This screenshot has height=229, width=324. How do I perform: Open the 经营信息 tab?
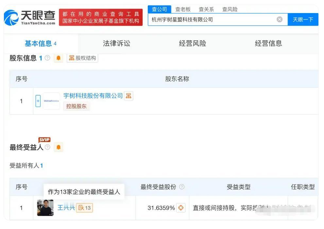tap(268, 44)
